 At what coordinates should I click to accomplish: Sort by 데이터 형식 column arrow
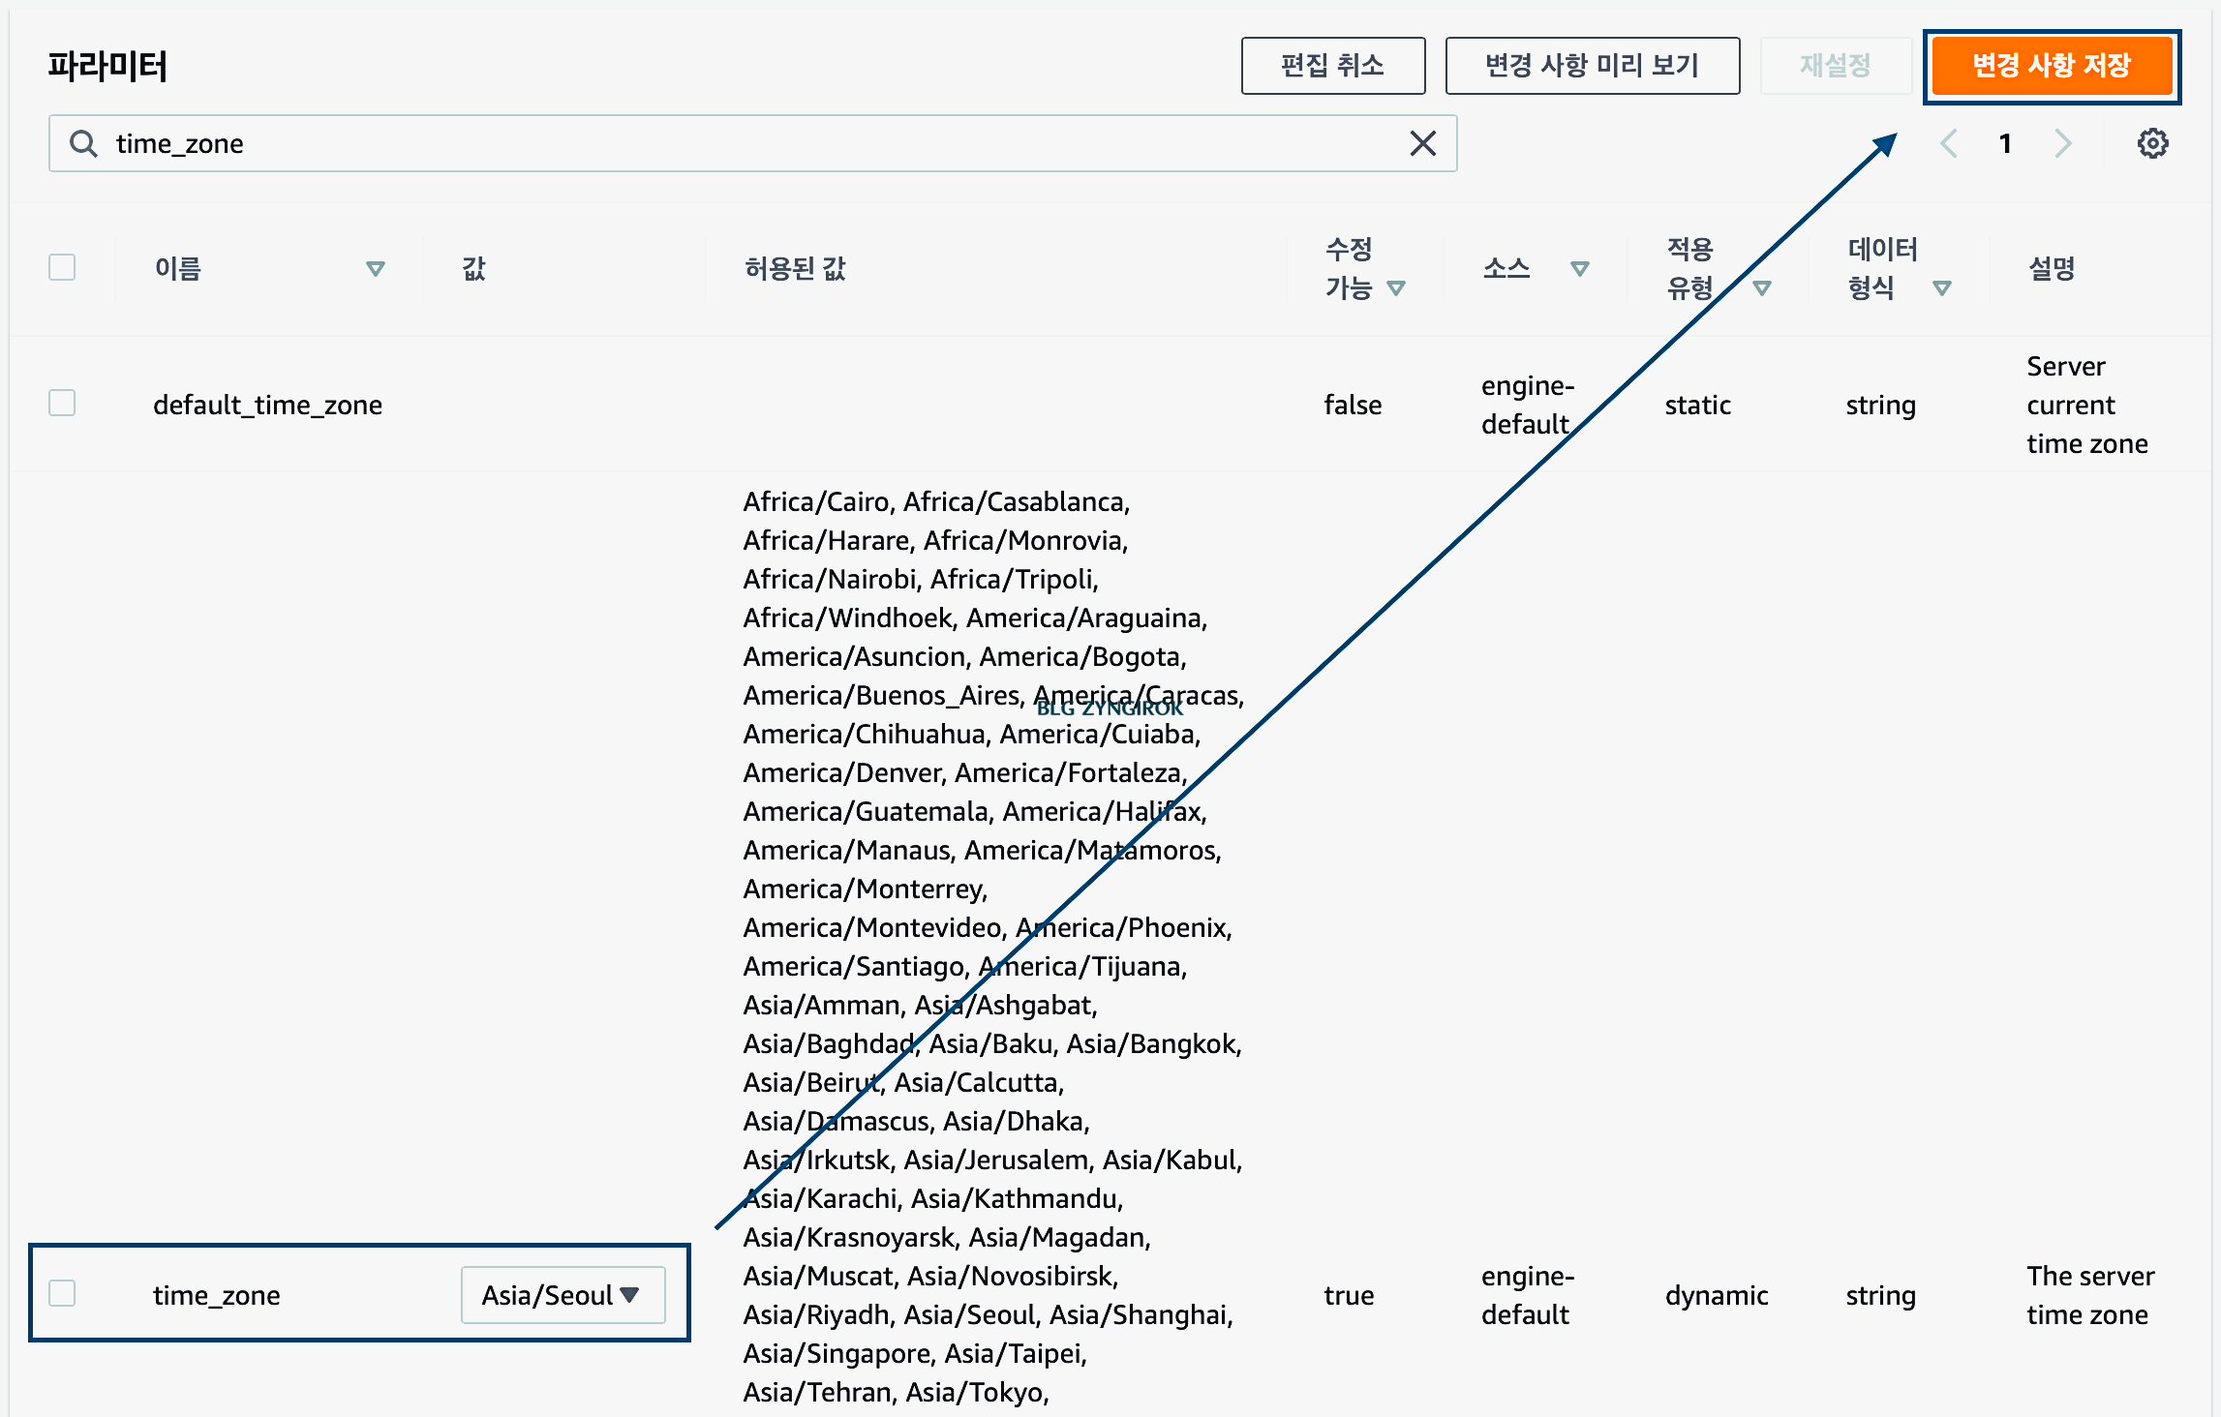click(1941, 287)
